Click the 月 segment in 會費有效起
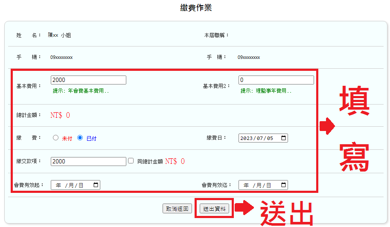The height and width of the screenshot is (227, 390). 71,185
